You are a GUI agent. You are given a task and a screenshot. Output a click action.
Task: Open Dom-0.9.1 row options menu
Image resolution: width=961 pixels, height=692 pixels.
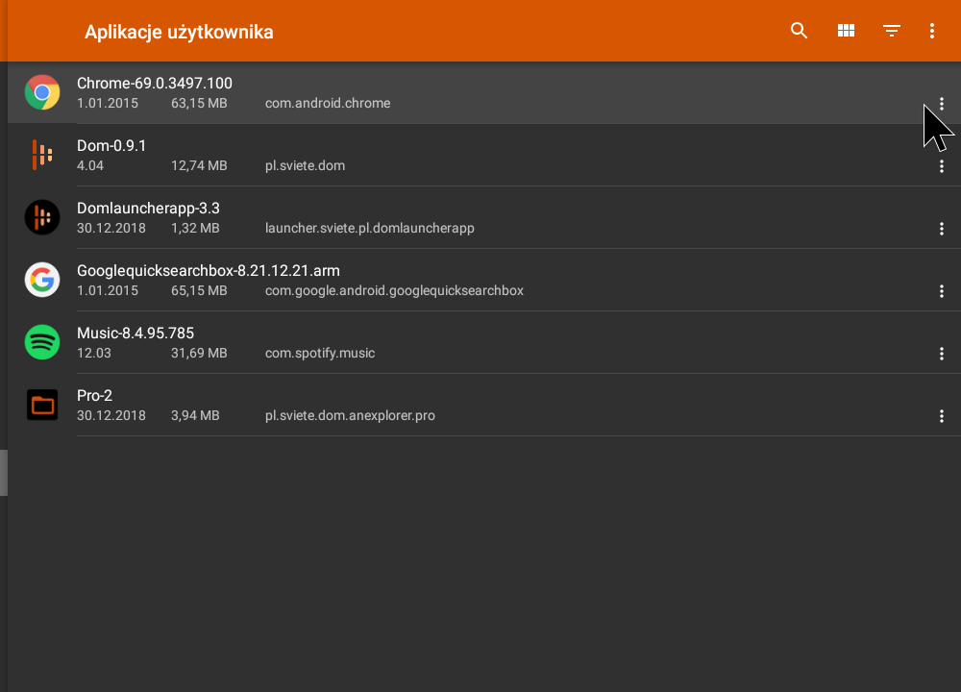[x=942, y=166]
